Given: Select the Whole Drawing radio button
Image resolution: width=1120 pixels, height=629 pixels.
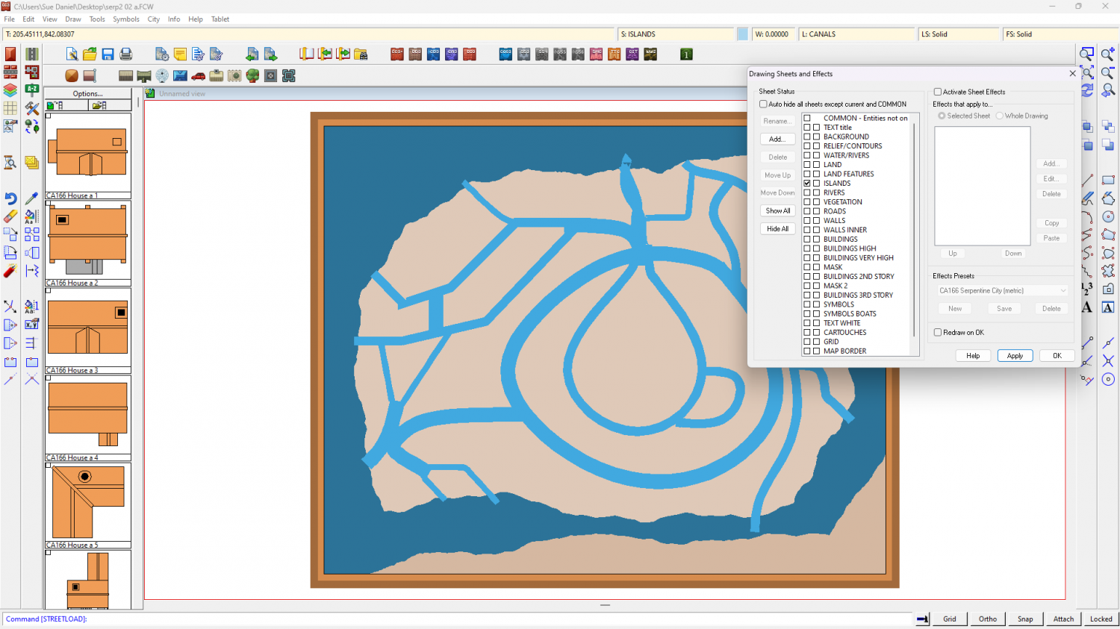Looking at the screenshot, I should [x=1000, y=116].
